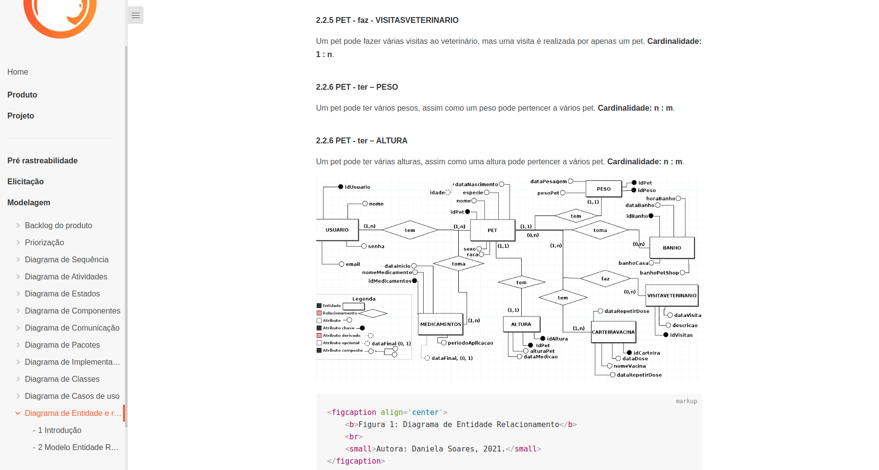Expand the Priorização chevron
The image size is (879, 470).
(x=18, y=242)
